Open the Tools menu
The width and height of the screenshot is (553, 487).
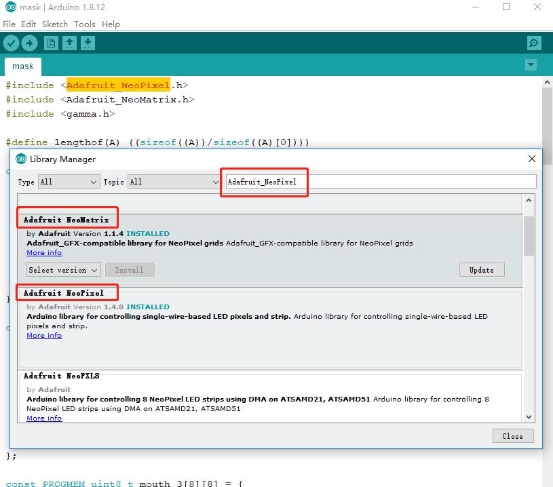85,24
